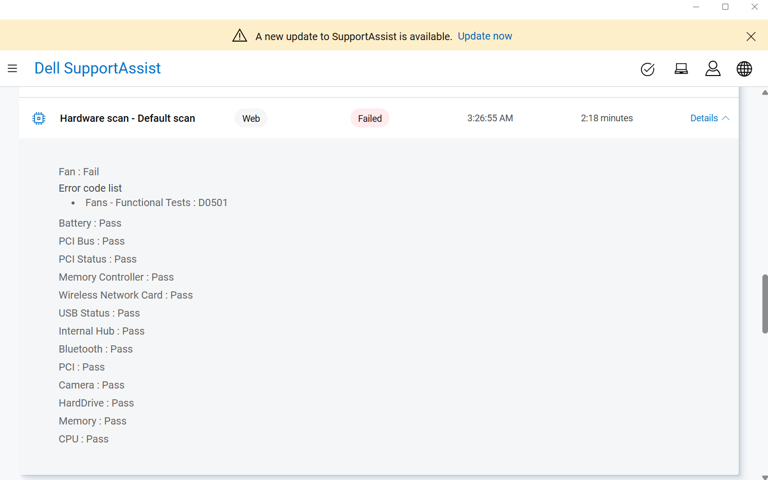Screen dimensions: 768x480
Task: Click the globe language icon
Action: [744, 69]
